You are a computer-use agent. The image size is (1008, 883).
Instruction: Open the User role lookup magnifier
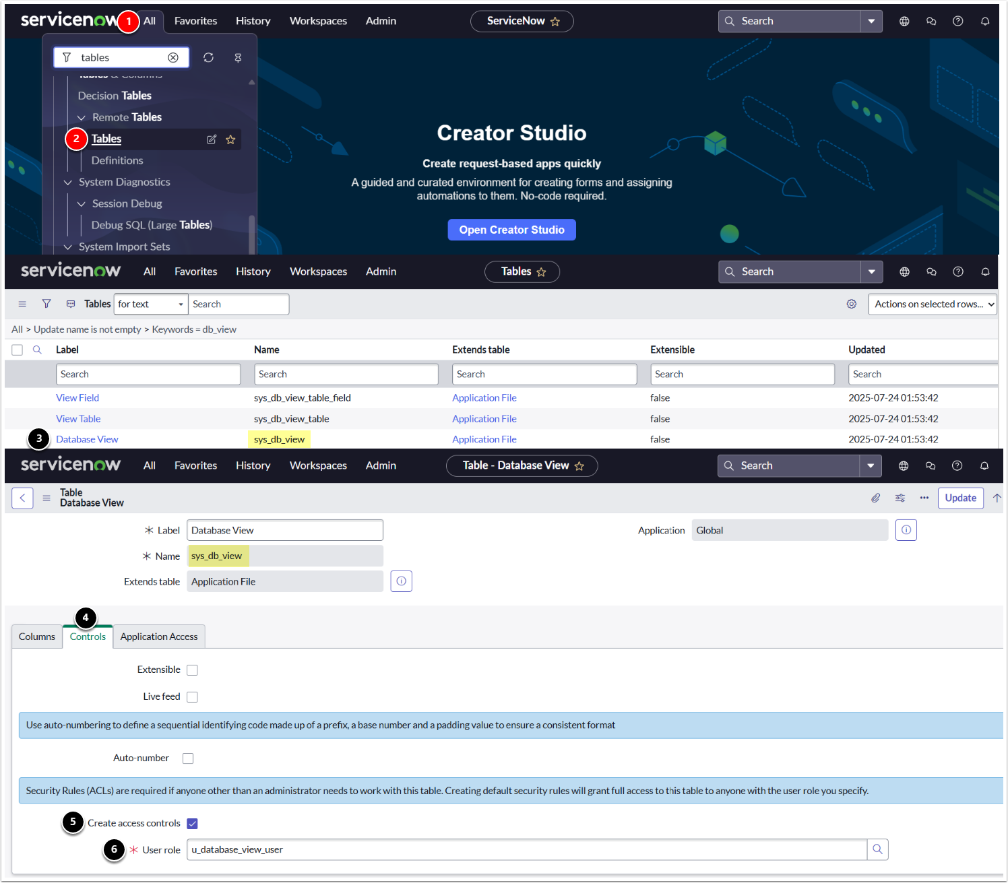point(877,849)
